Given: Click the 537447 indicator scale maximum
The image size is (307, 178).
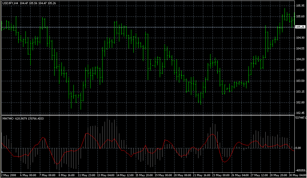Looking at the screenshot, I should click(300, 118).
